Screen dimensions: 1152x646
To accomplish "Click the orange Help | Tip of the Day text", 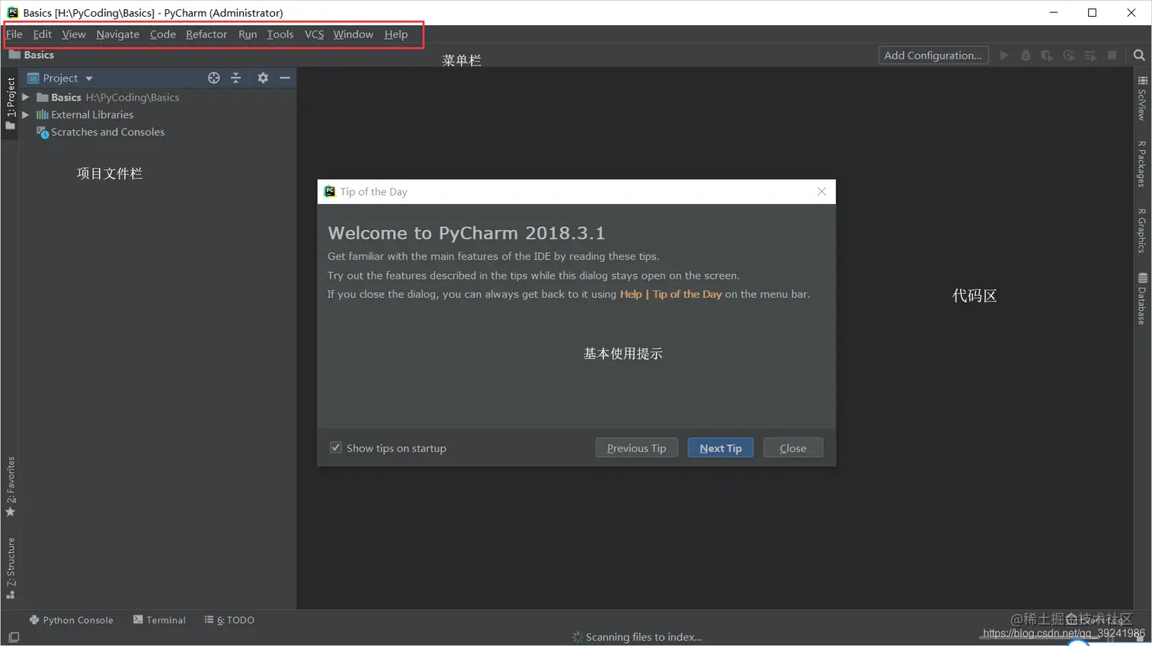I will click(670, 294).
